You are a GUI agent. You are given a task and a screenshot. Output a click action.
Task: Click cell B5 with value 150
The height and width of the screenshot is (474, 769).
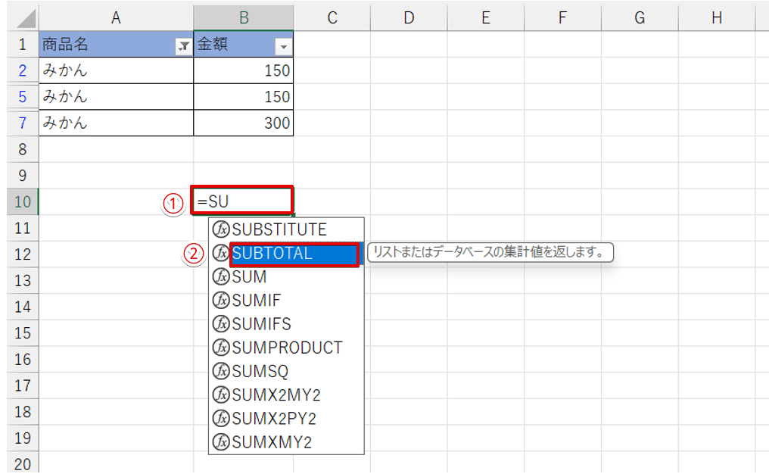[x=244, y=97]
